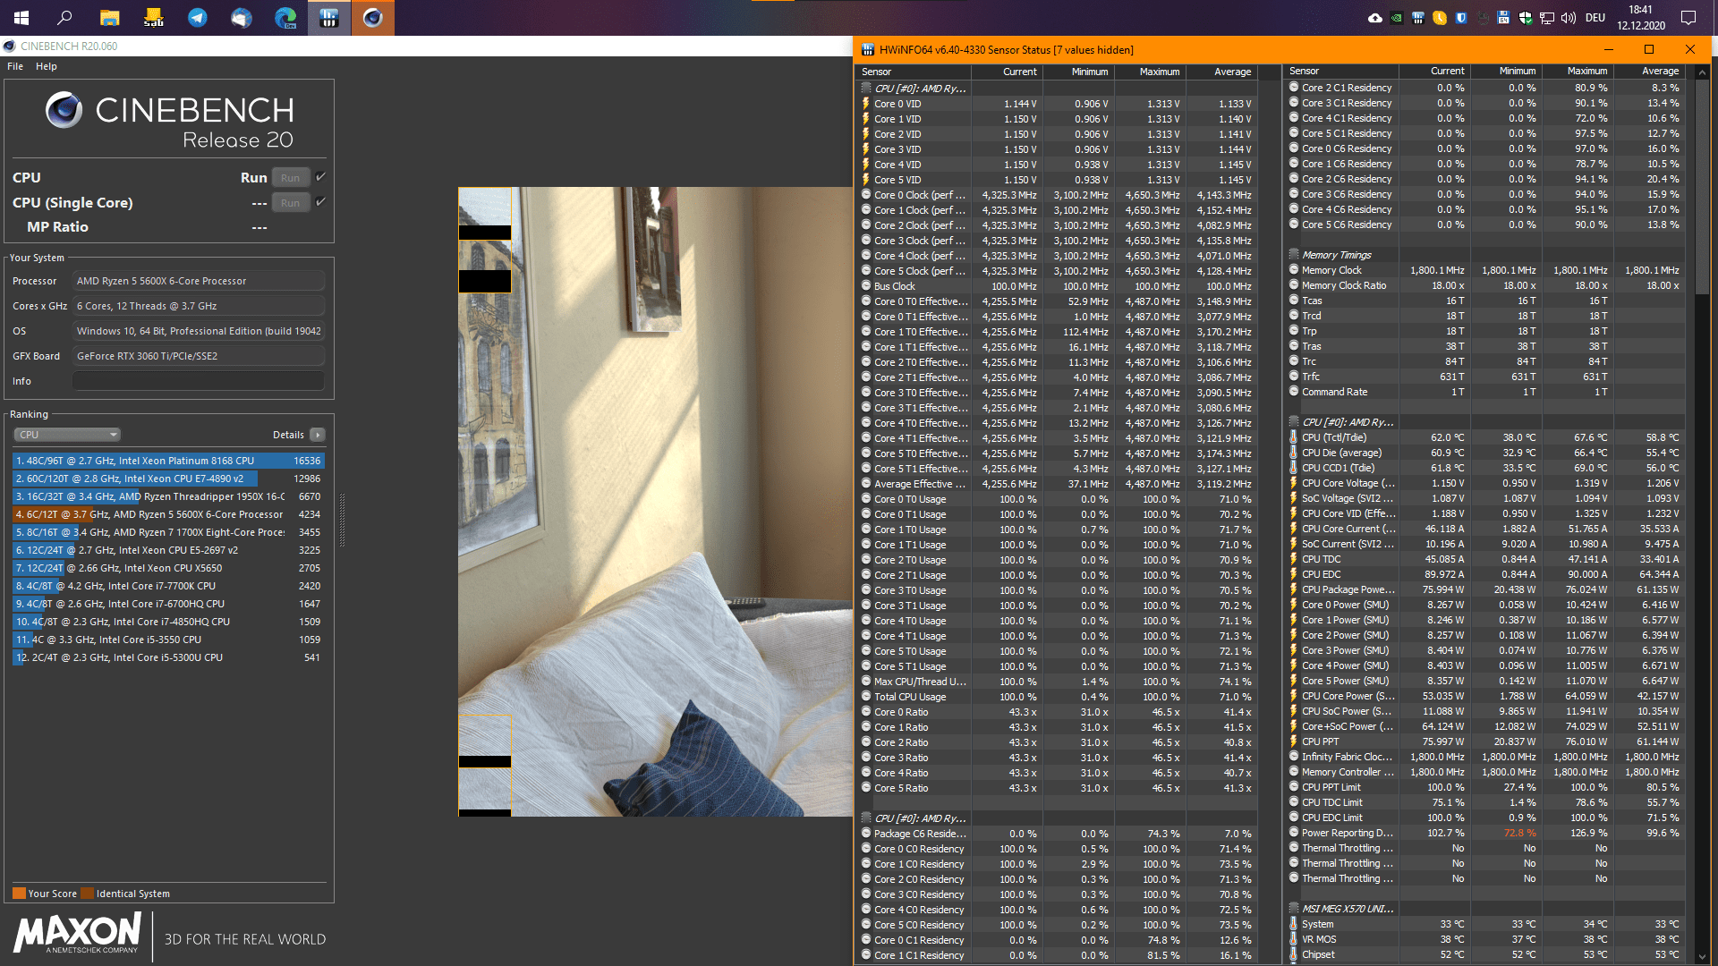Expand ranking Details arrow button

coord(317,435)
